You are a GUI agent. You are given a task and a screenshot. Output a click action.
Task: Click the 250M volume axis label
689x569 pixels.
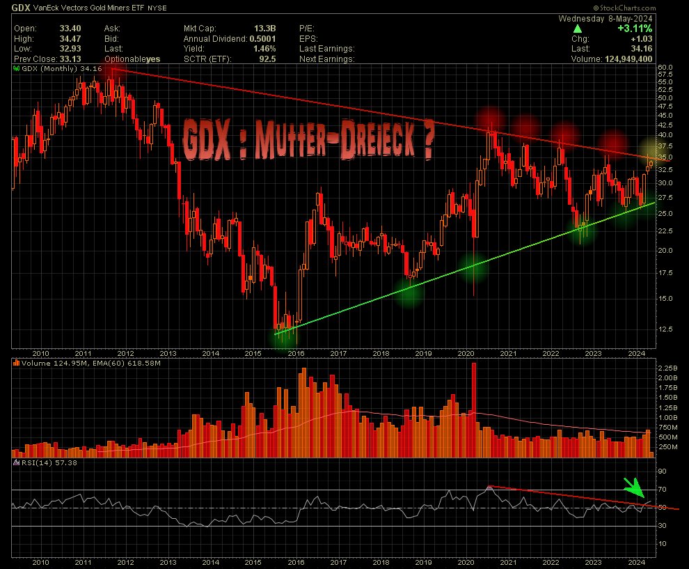[667, 446]
